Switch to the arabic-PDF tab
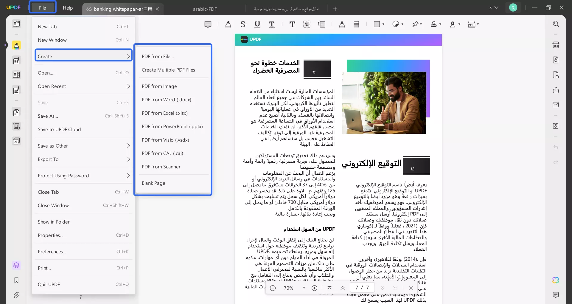 [x=205, y=9]
